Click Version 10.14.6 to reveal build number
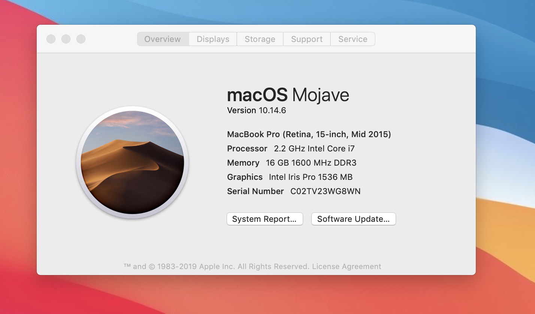Viewport: 535px width, 314px height. (x=257, y=111)
